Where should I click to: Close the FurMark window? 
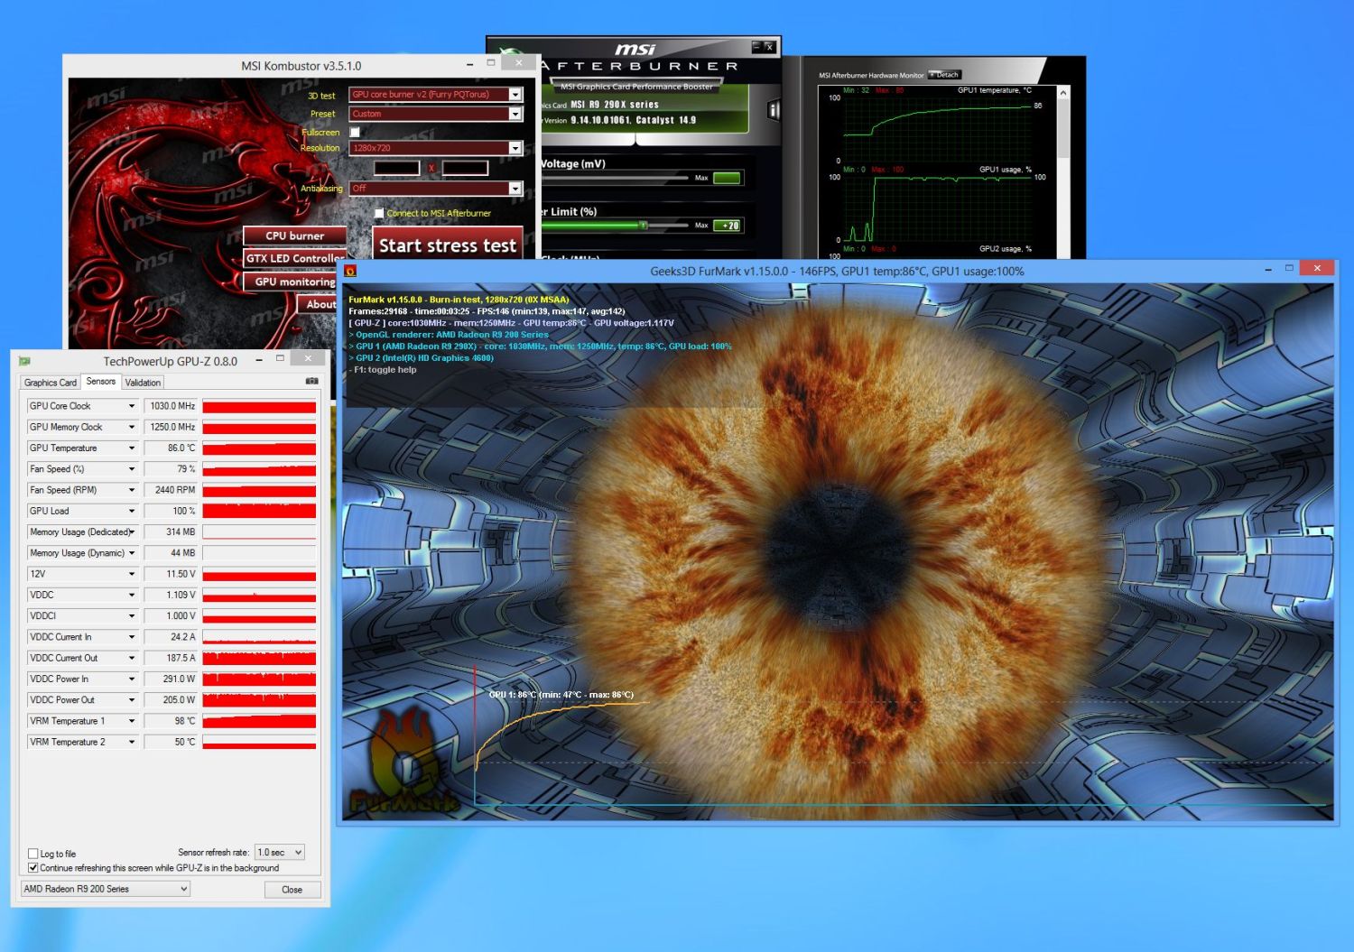click(1317, 268)
